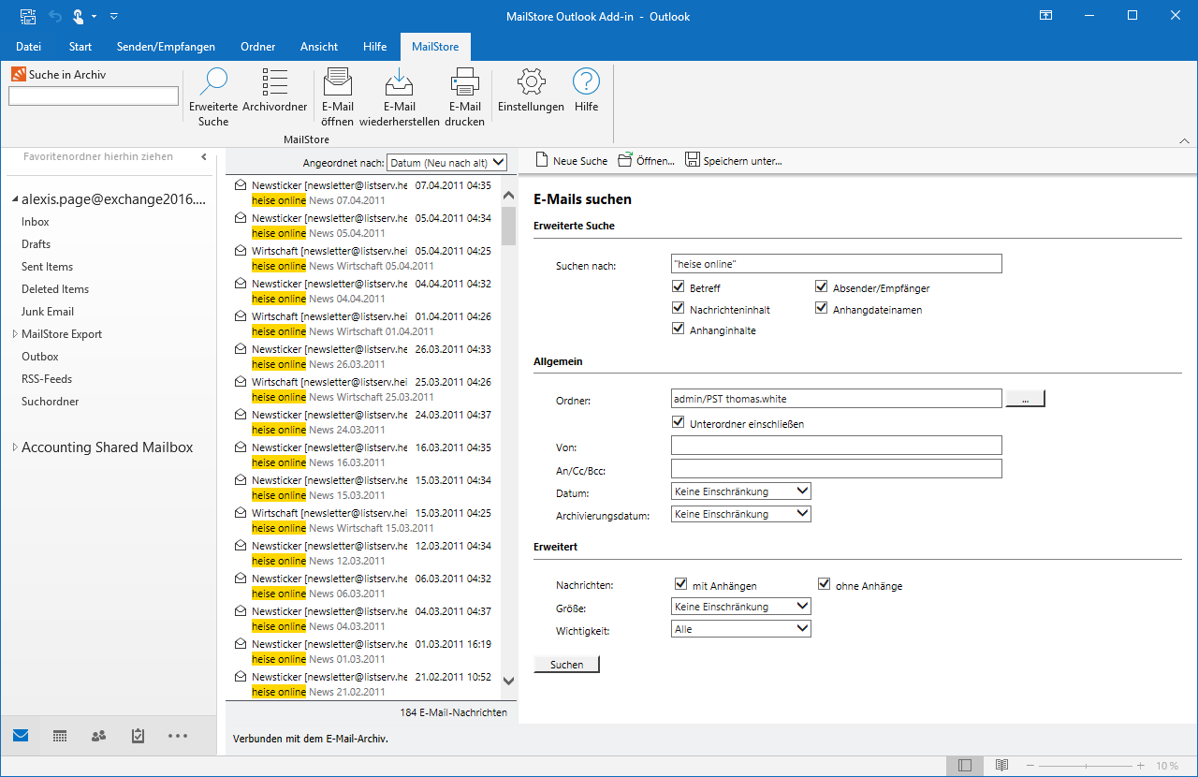Click the zoom slider in status bar
This screenshot has height=777, width=1198.
coord(1087,766)
